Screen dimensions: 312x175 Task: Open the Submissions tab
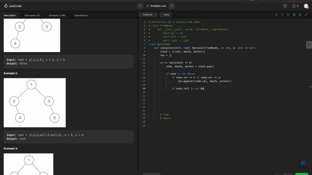81,16
